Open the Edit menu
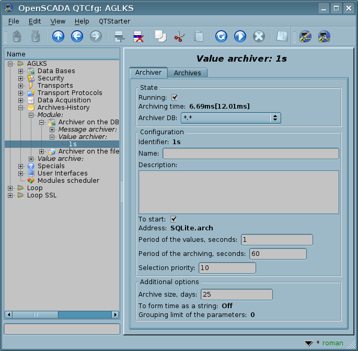This screenshot has height=351, width=358. click(x=34, y=21)
